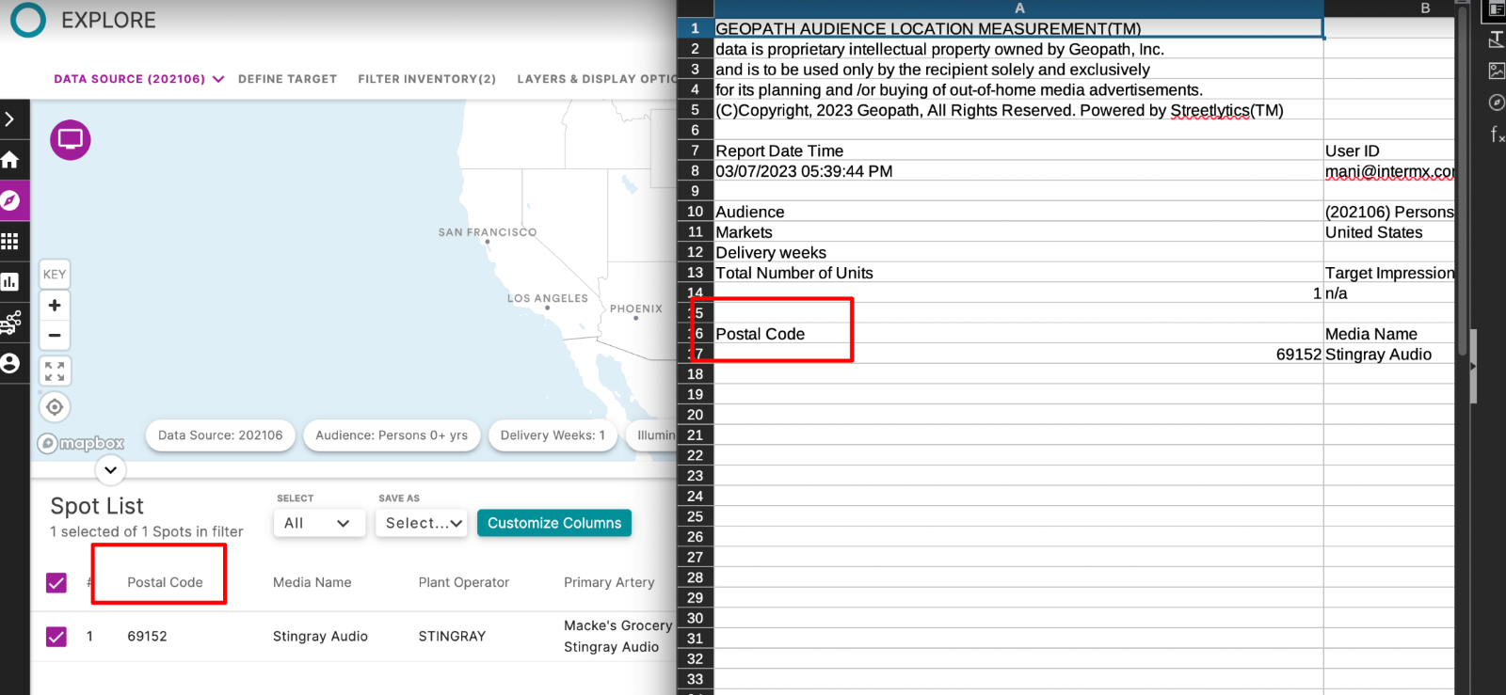Screen dimensions: 1506x695
Task: Click Stingray Audio in Spot List row
Action: coord(320,636)
